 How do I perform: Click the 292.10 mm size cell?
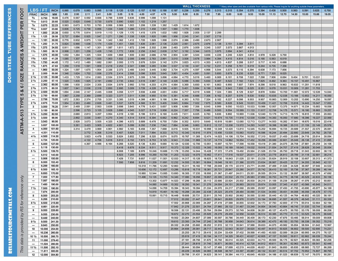[x=55, y=248]
